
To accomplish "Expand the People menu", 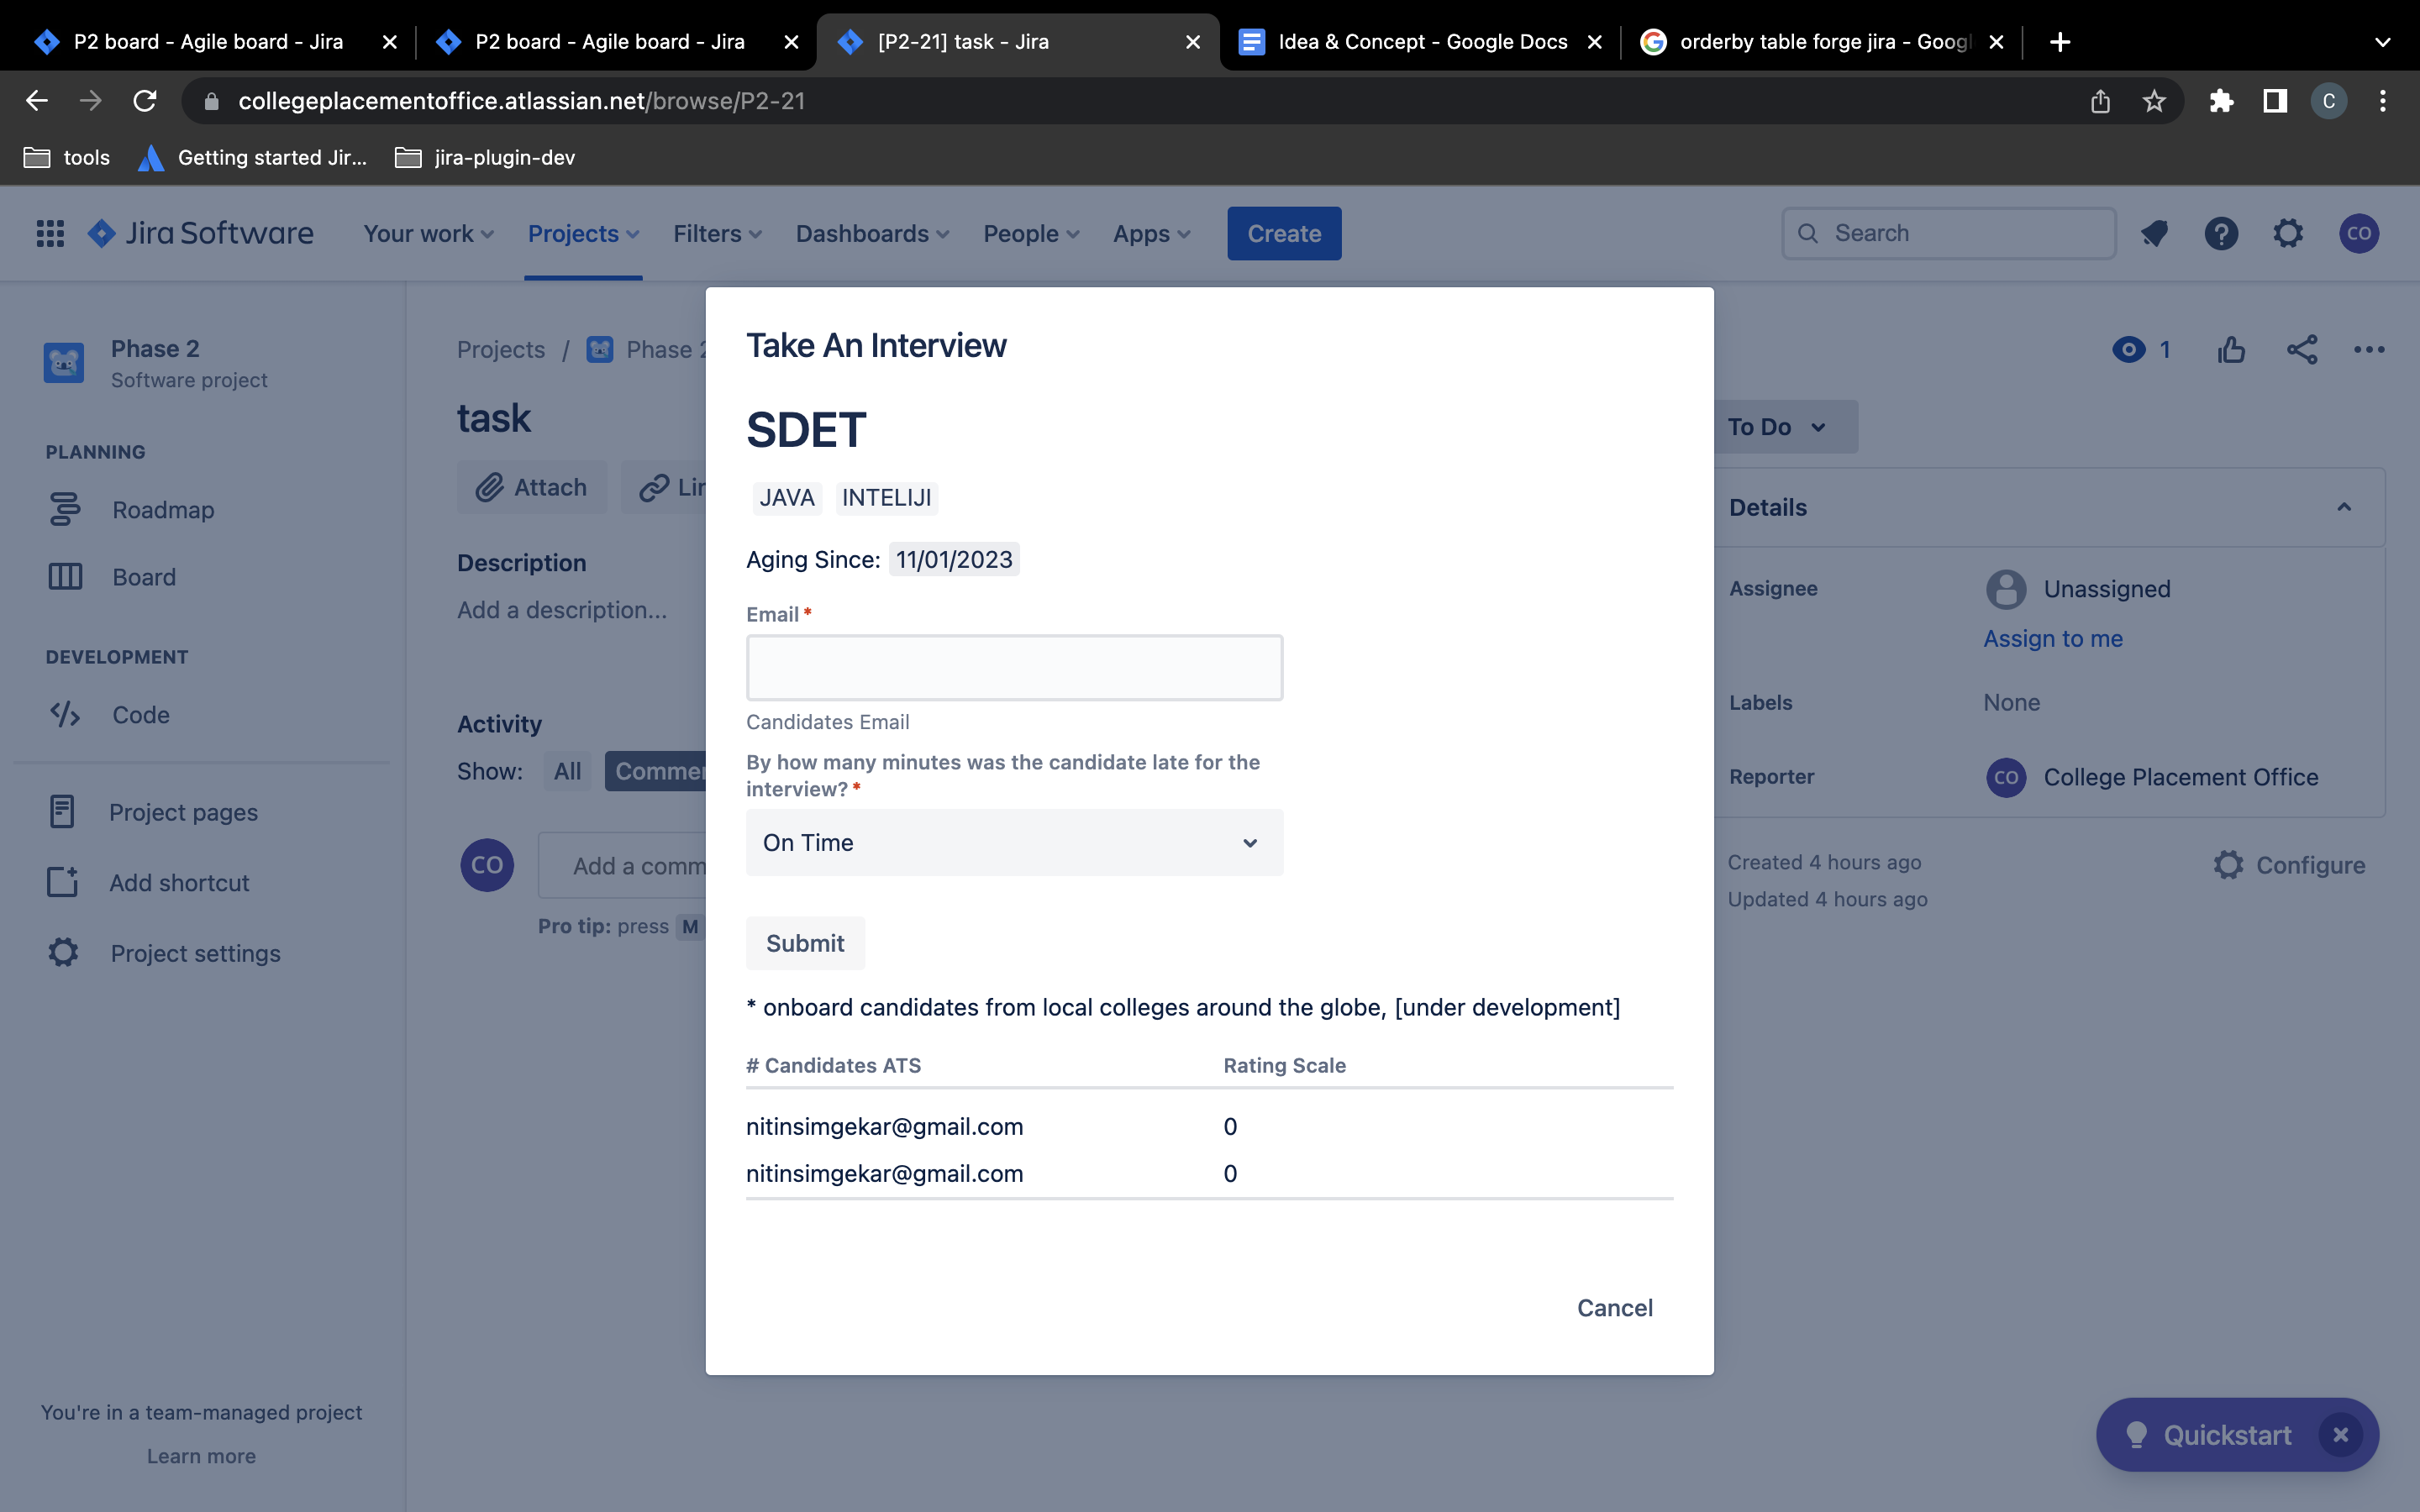I will tap(1031, 233).
